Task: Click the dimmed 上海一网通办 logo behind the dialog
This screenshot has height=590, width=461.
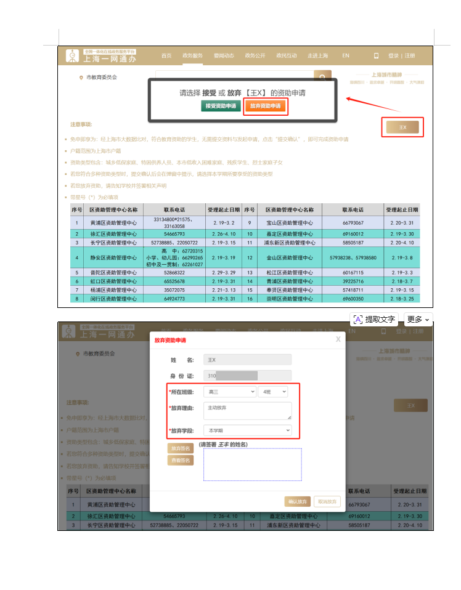Action: click(98, 331)
